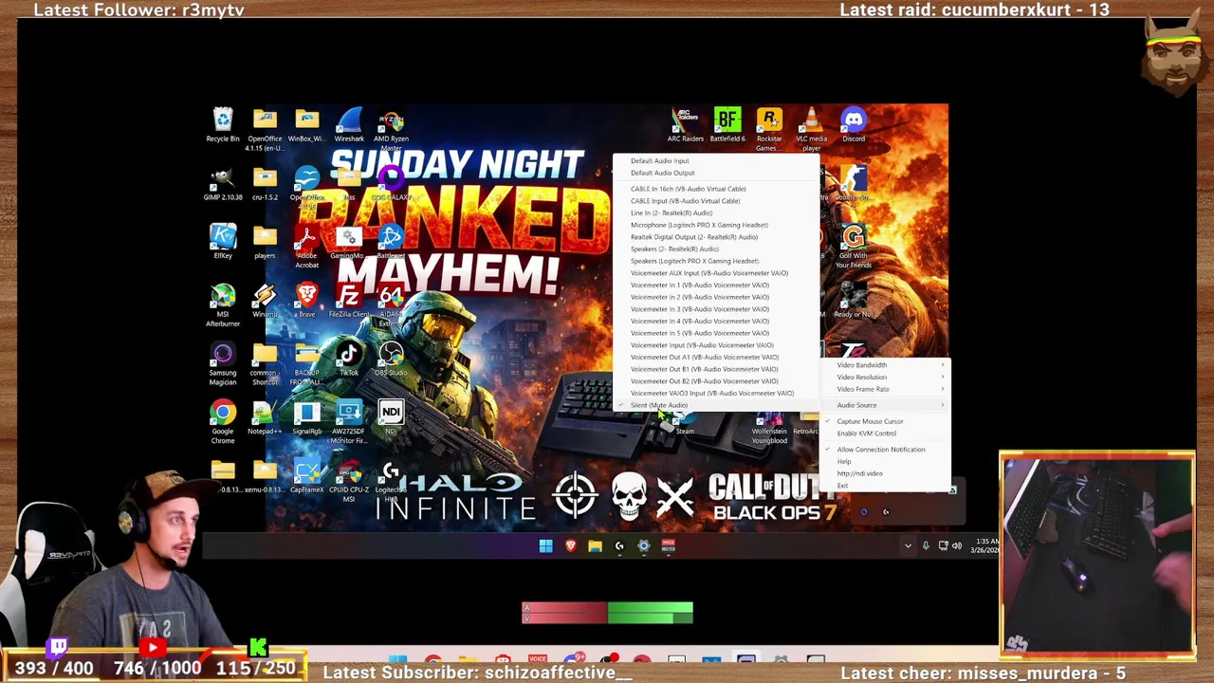The width and height of the screenshot is (1214, 683).
Task: Expand Video Bandwidth submenu
Action: 886,365
